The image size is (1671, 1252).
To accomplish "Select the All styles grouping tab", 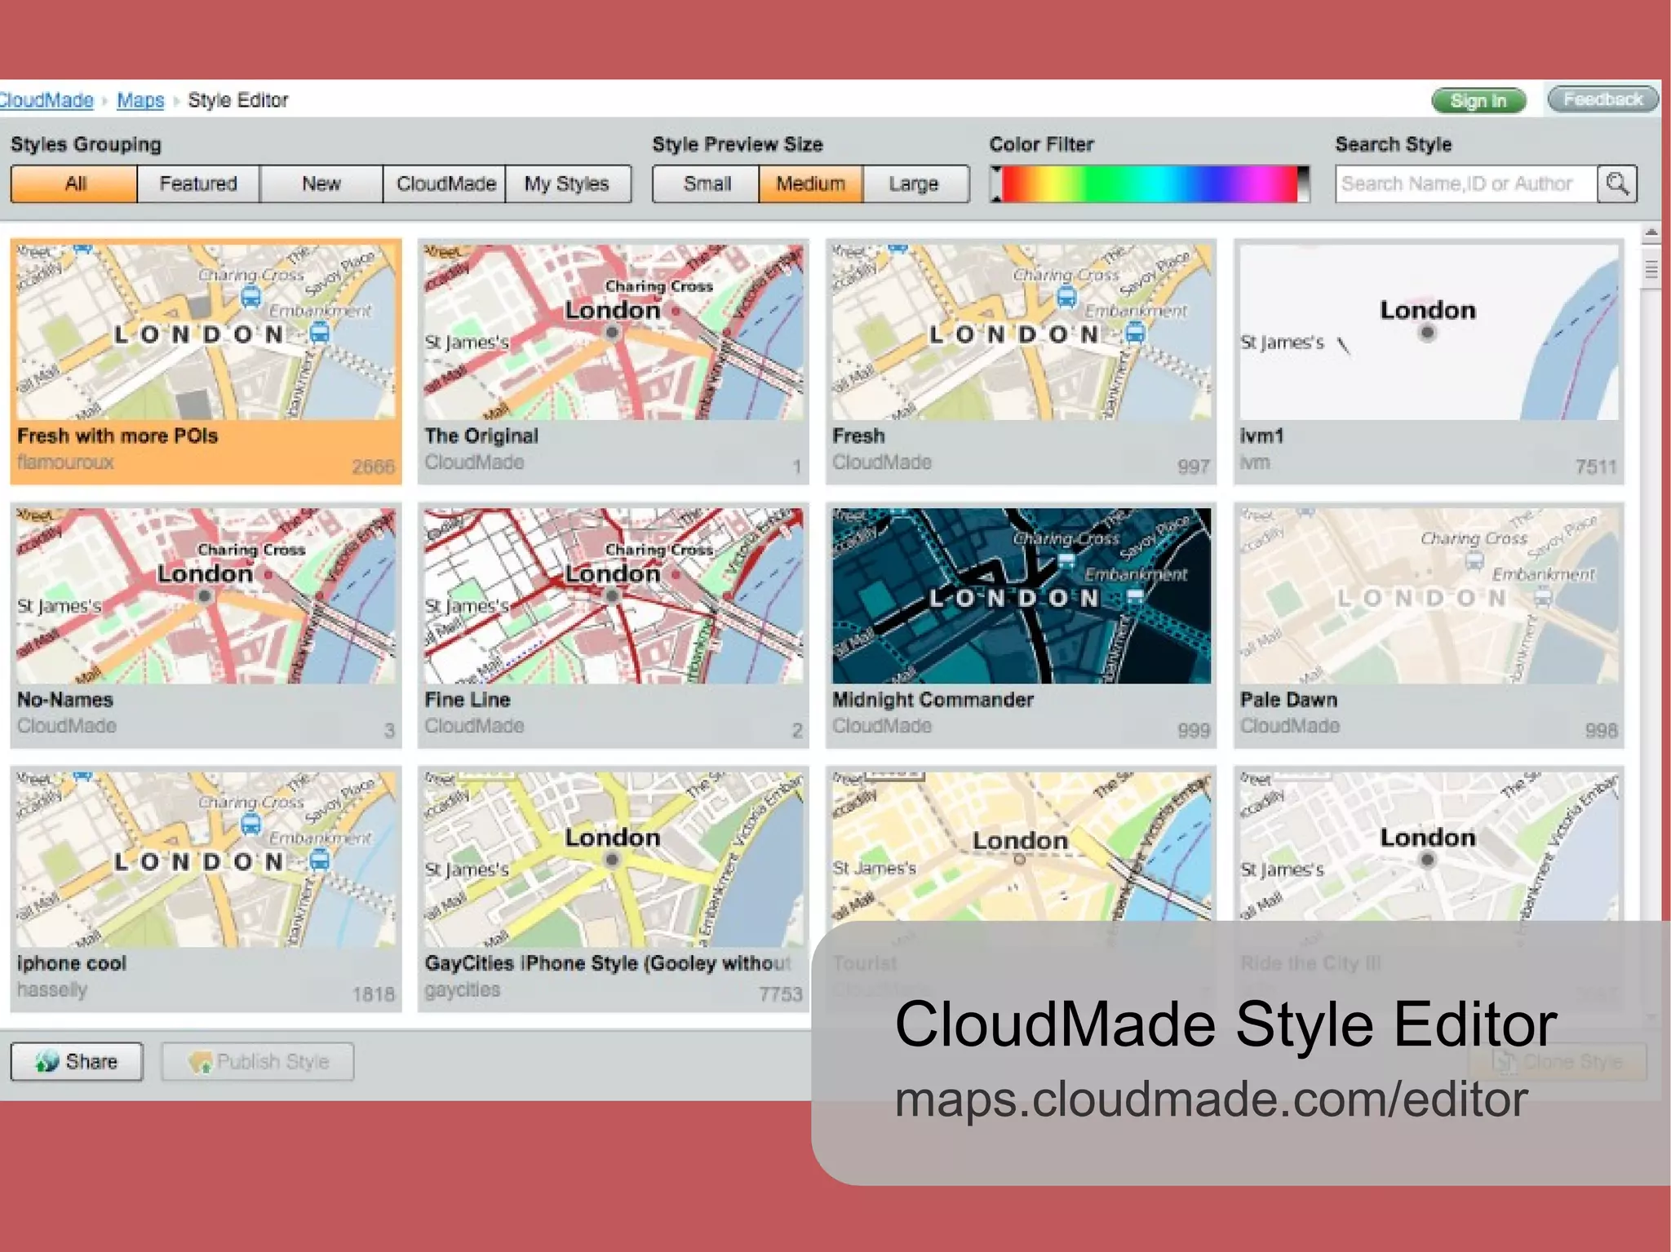I will (x=74, y=184).
